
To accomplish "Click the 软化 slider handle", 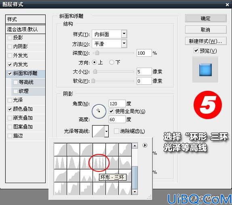I will [93, 81].
